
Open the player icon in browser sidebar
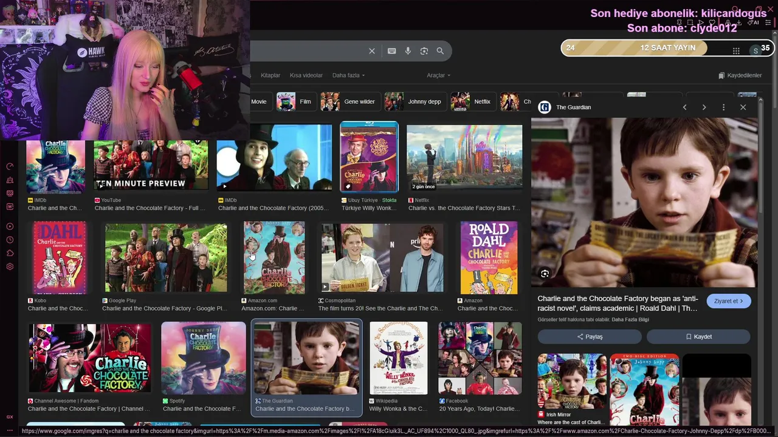click(x=10, y=226)
